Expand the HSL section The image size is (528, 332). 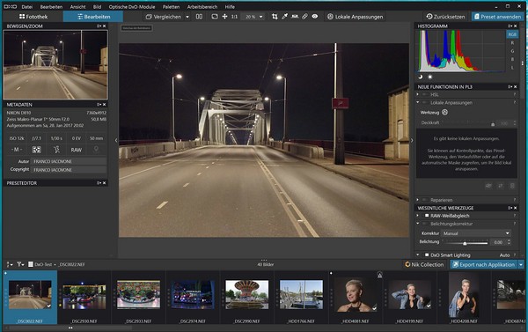(x=418, y=95)
